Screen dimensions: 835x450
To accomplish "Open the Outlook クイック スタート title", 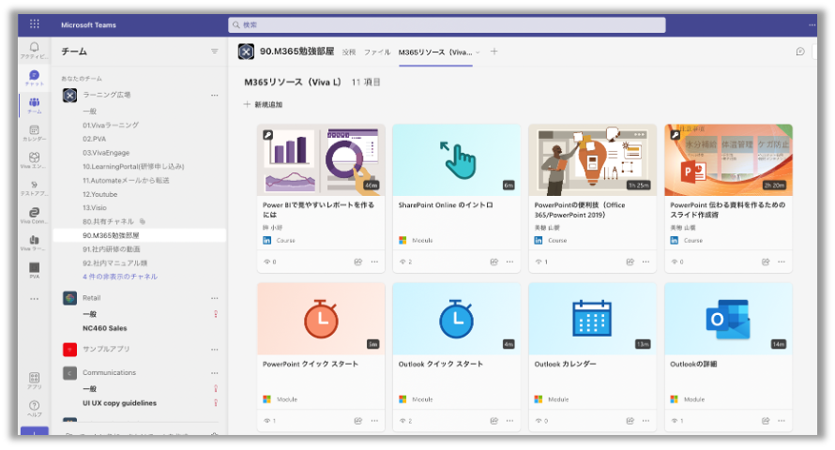I will (x=441, y=364).
